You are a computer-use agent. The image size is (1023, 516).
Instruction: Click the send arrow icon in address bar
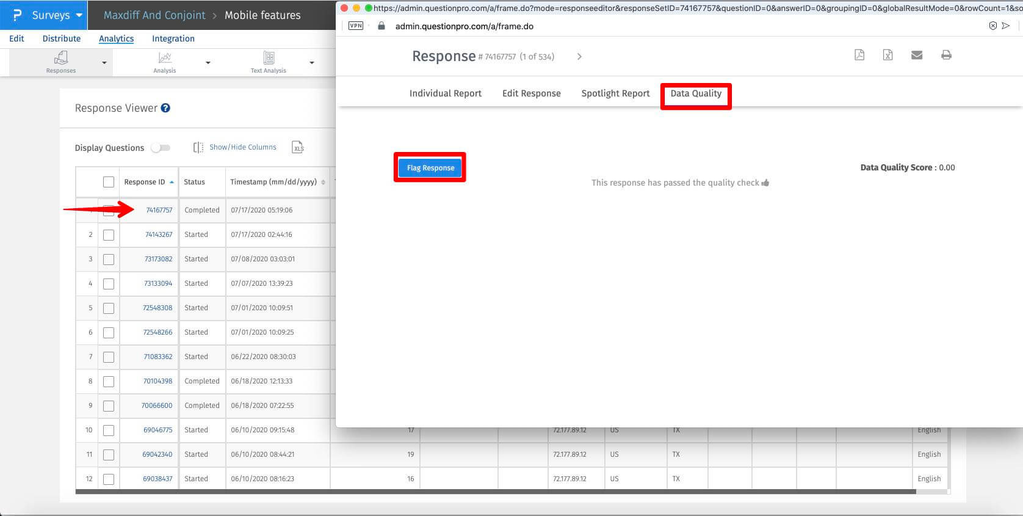1006,26
